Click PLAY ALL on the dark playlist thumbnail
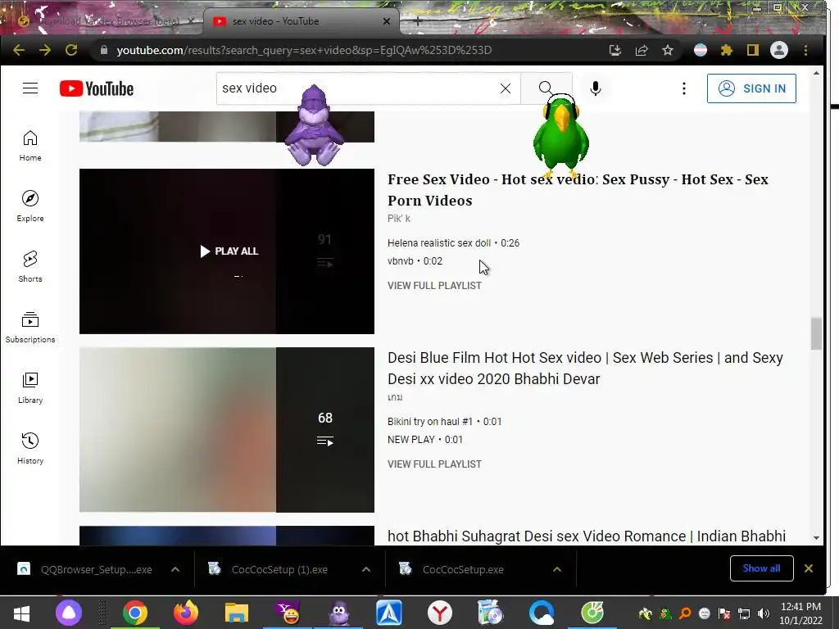 pos(229,251)
